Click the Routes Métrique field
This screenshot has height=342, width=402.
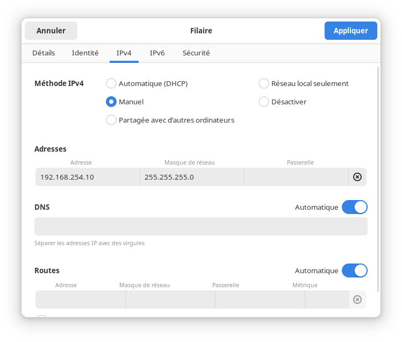(327, 300)
